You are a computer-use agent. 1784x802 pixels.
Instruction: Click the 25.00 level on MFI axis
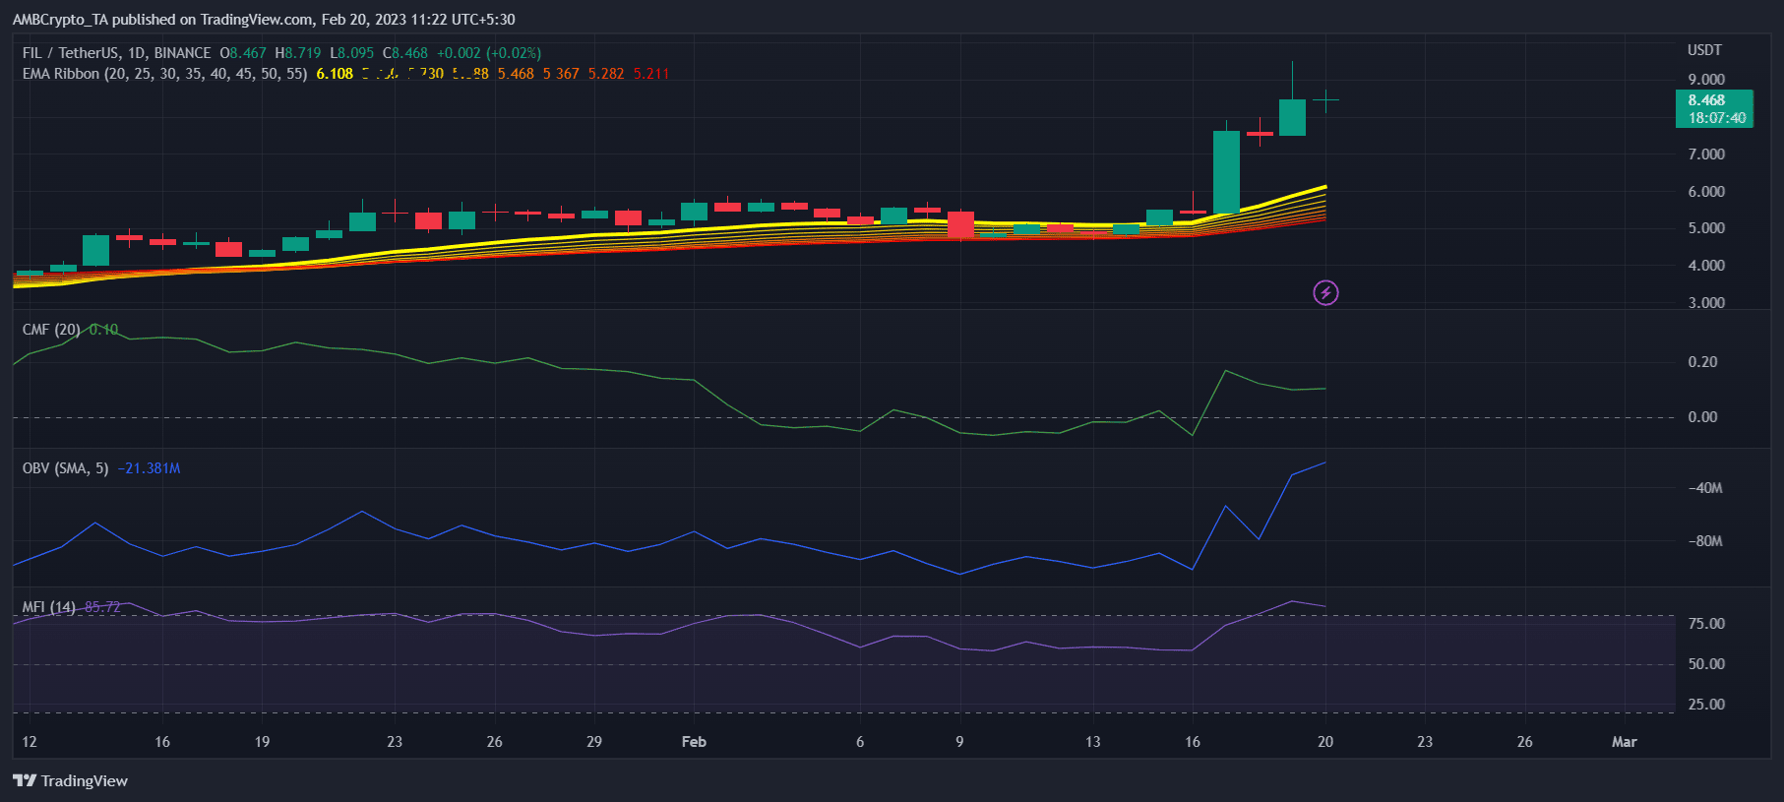pyautogui.click(x=1706, y=705)
